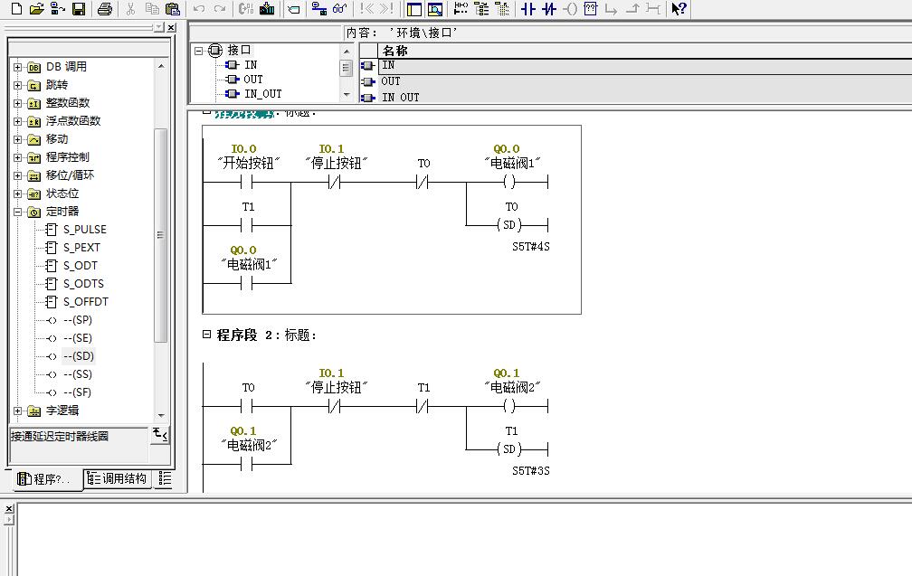
Task: Create a new block with the New icon
Action: point(17,9)
